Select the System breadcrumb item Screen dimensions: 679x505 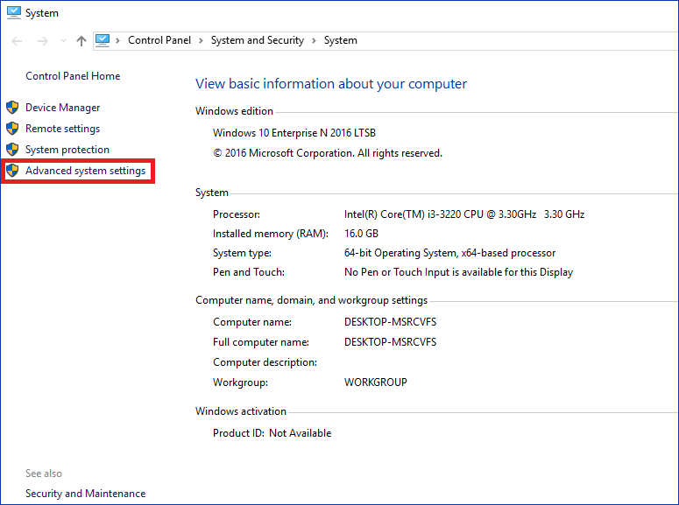340,40
